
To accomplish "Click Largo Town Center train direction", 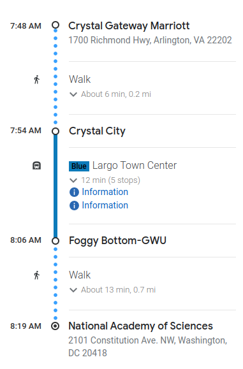I will point(135,166).
